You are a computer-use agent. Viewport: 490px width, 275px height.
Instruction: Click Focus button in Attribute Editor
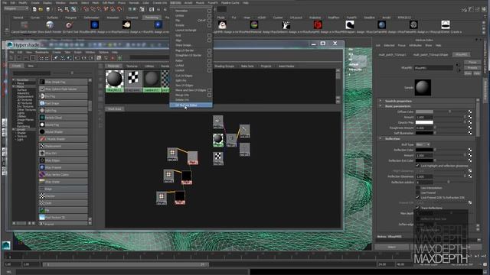click(472, 63)
